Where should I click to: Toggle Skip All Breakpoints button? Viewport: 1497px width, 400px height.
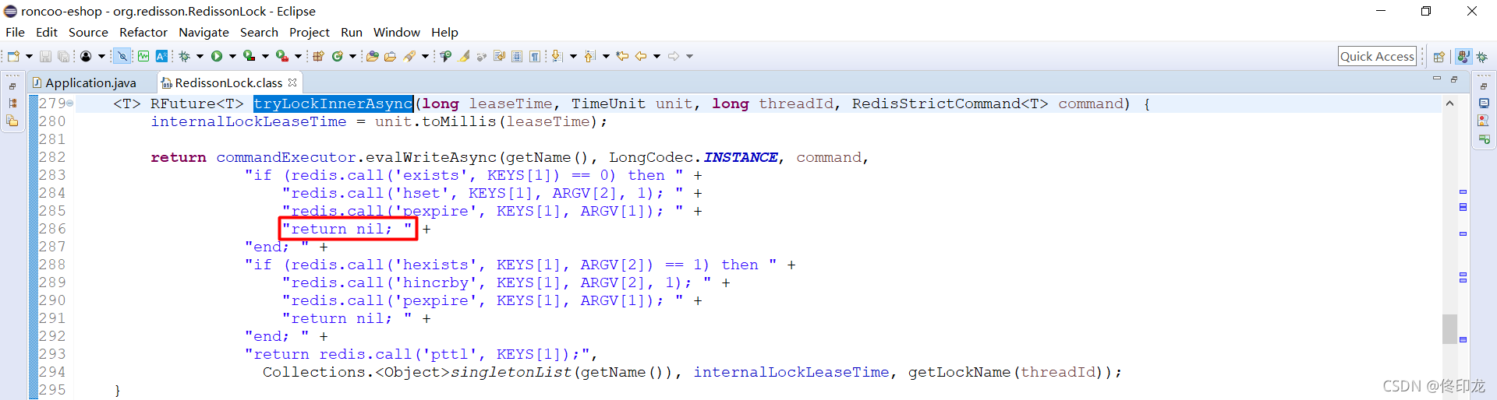click(x=122, y=56)
